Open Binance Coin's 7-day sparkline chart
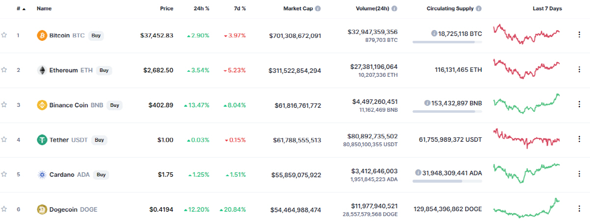 [527, 104]
